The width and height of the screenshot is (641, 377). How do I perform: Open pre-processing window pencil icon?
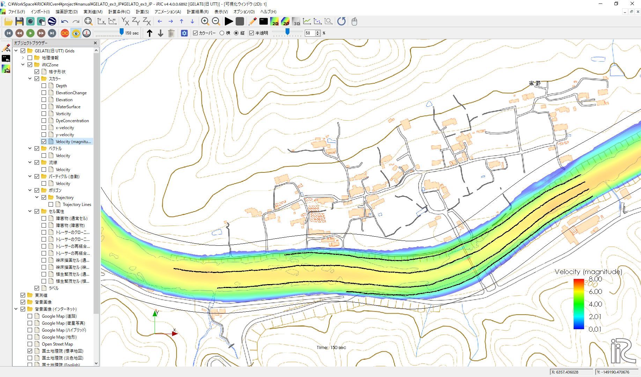(252, 22)
